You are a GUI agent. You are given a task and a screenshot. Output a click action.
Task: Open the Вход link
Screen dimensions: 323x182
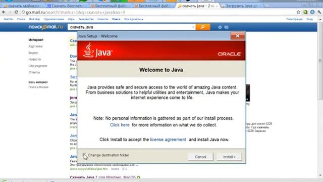point(309,19)
